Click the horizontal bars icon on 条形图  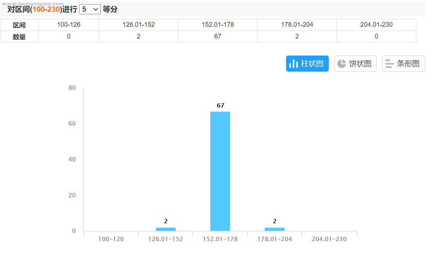(x=390, y=64)
